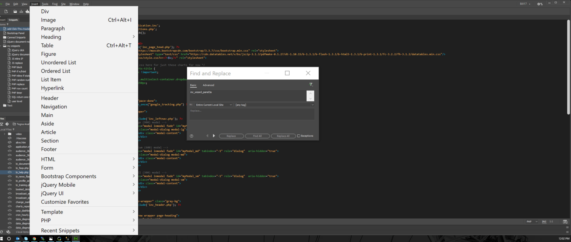Open the preferences gear icon in the title bar
Image resolution: width=571 pixels, height=242 pixels.
tap(540, 3)
